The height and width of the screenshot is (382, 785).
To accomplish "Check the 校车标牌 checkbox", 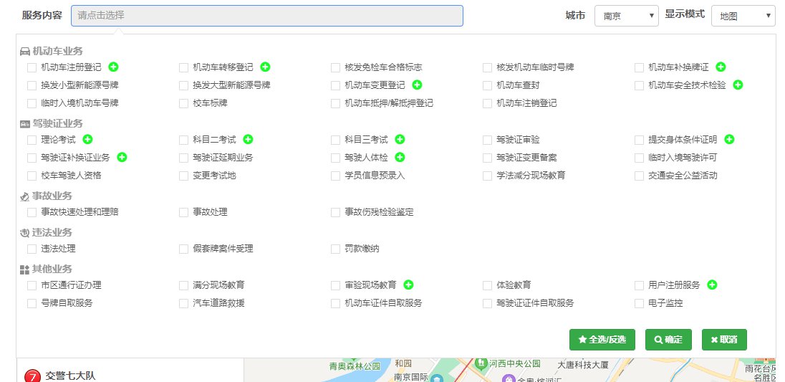I will click(184, 103).
